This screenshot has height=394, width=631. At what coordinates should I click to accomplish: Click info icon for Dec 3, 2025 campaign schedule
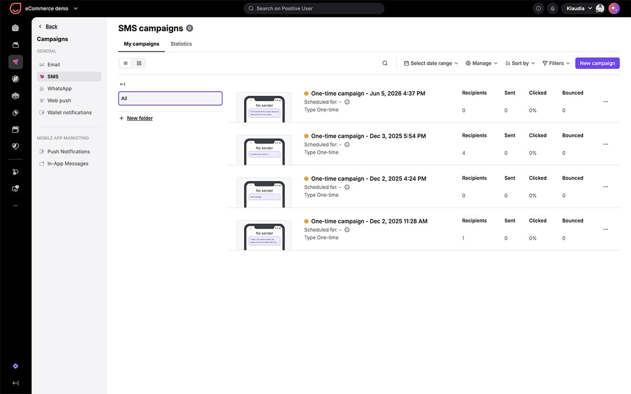point(347,145)
